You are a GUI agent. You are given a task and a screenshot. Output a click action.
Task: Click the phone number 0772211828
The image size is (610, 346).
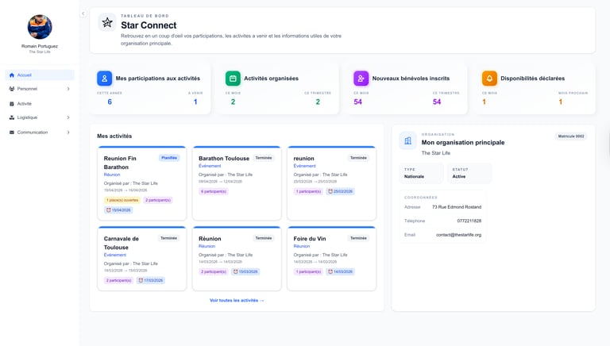tap(469, 221)
